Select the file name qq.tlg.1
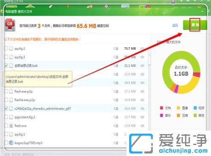This screenshot has width=211, height=156. click(20, 134)
